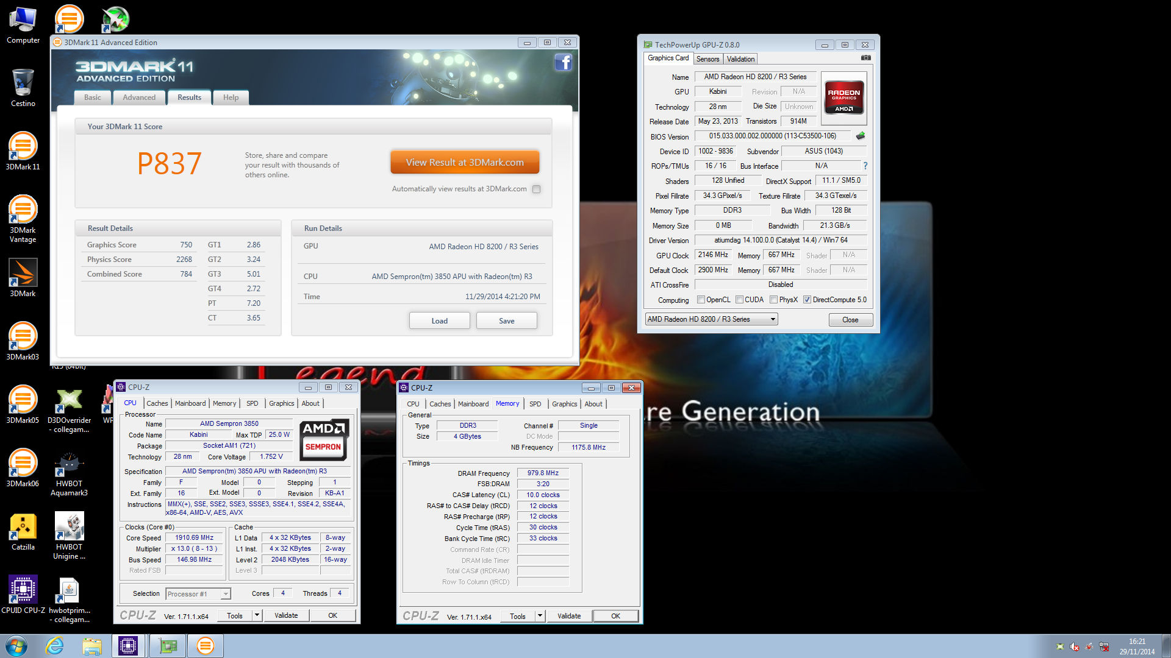Open the Processor #1 selection dropdown
Image resolution: width=1171 pixels, height=658 pixels.
pyautogui.click(x=198, y=594)
